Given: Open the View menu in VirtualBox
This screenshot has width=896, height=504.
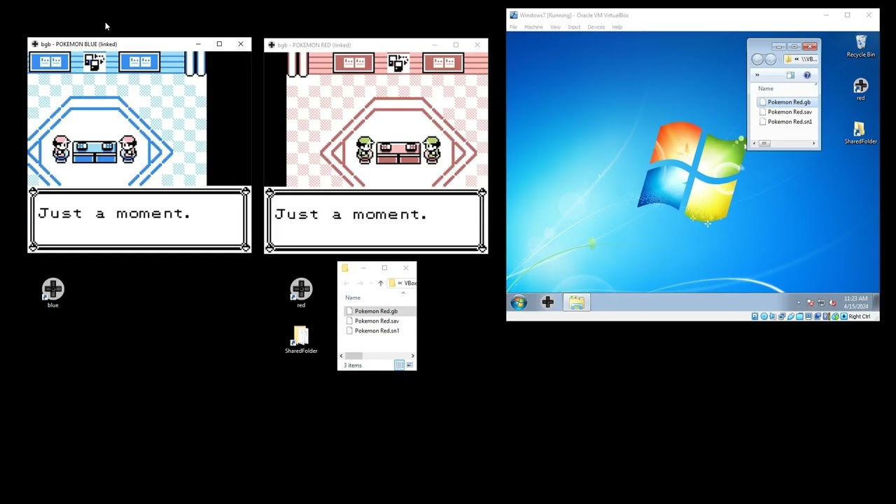Looking at the screenshot, I should pyautogui.click(x=555, y=27).
